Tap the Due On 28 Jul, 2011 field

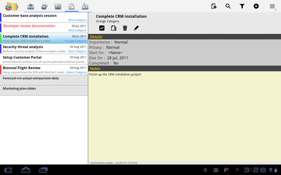point(109,58)
